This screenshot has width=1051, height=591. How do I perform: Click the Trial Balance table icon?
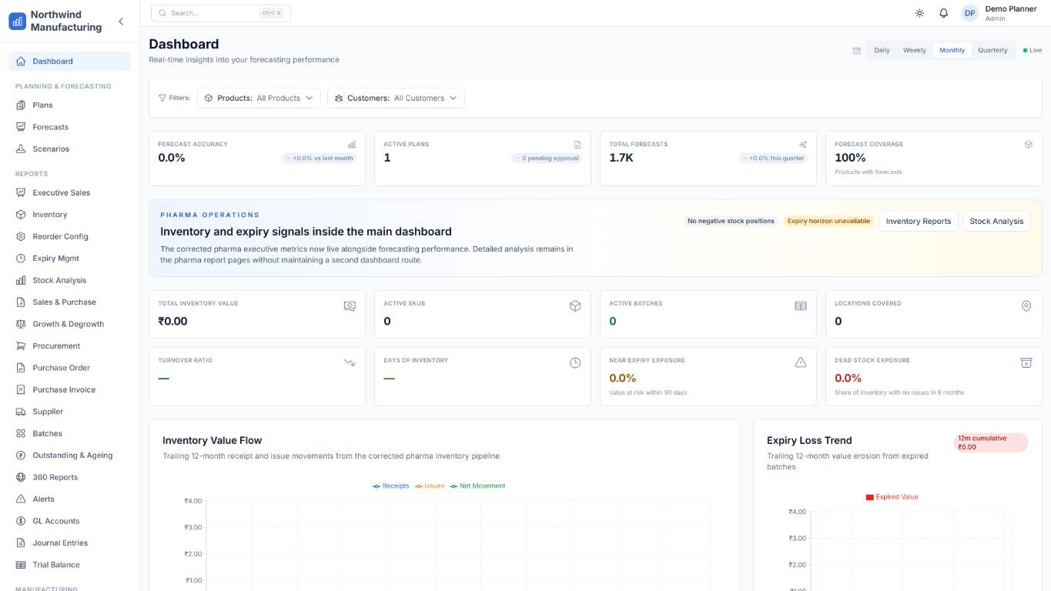point(21,565)
